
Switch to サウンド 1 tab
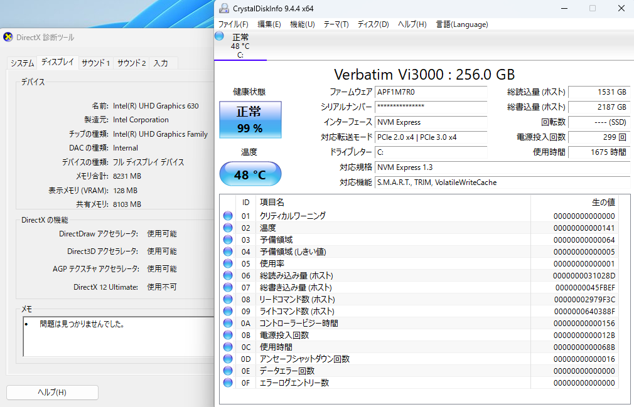96,63
